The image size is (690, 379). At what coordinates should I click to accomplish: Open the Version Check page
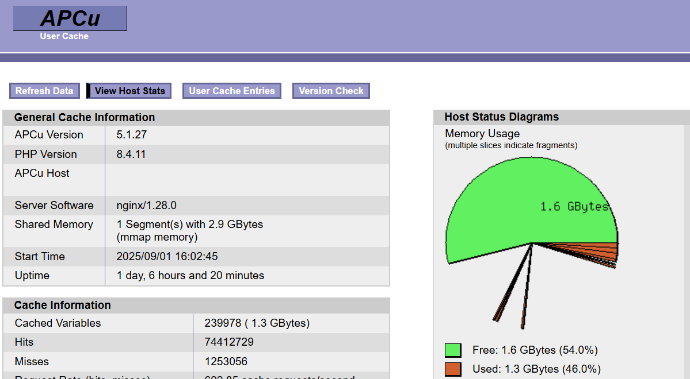point(331,91)
